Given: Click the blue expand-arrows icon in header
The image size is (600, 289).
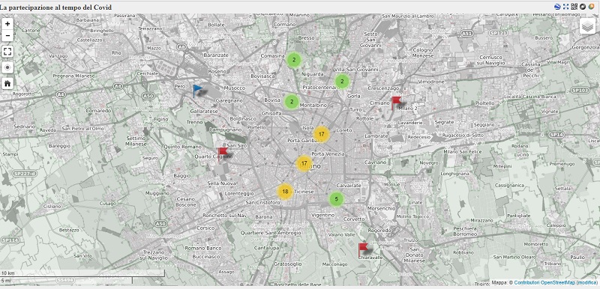Looking at the screenshot, I should (x=566, y=6).
